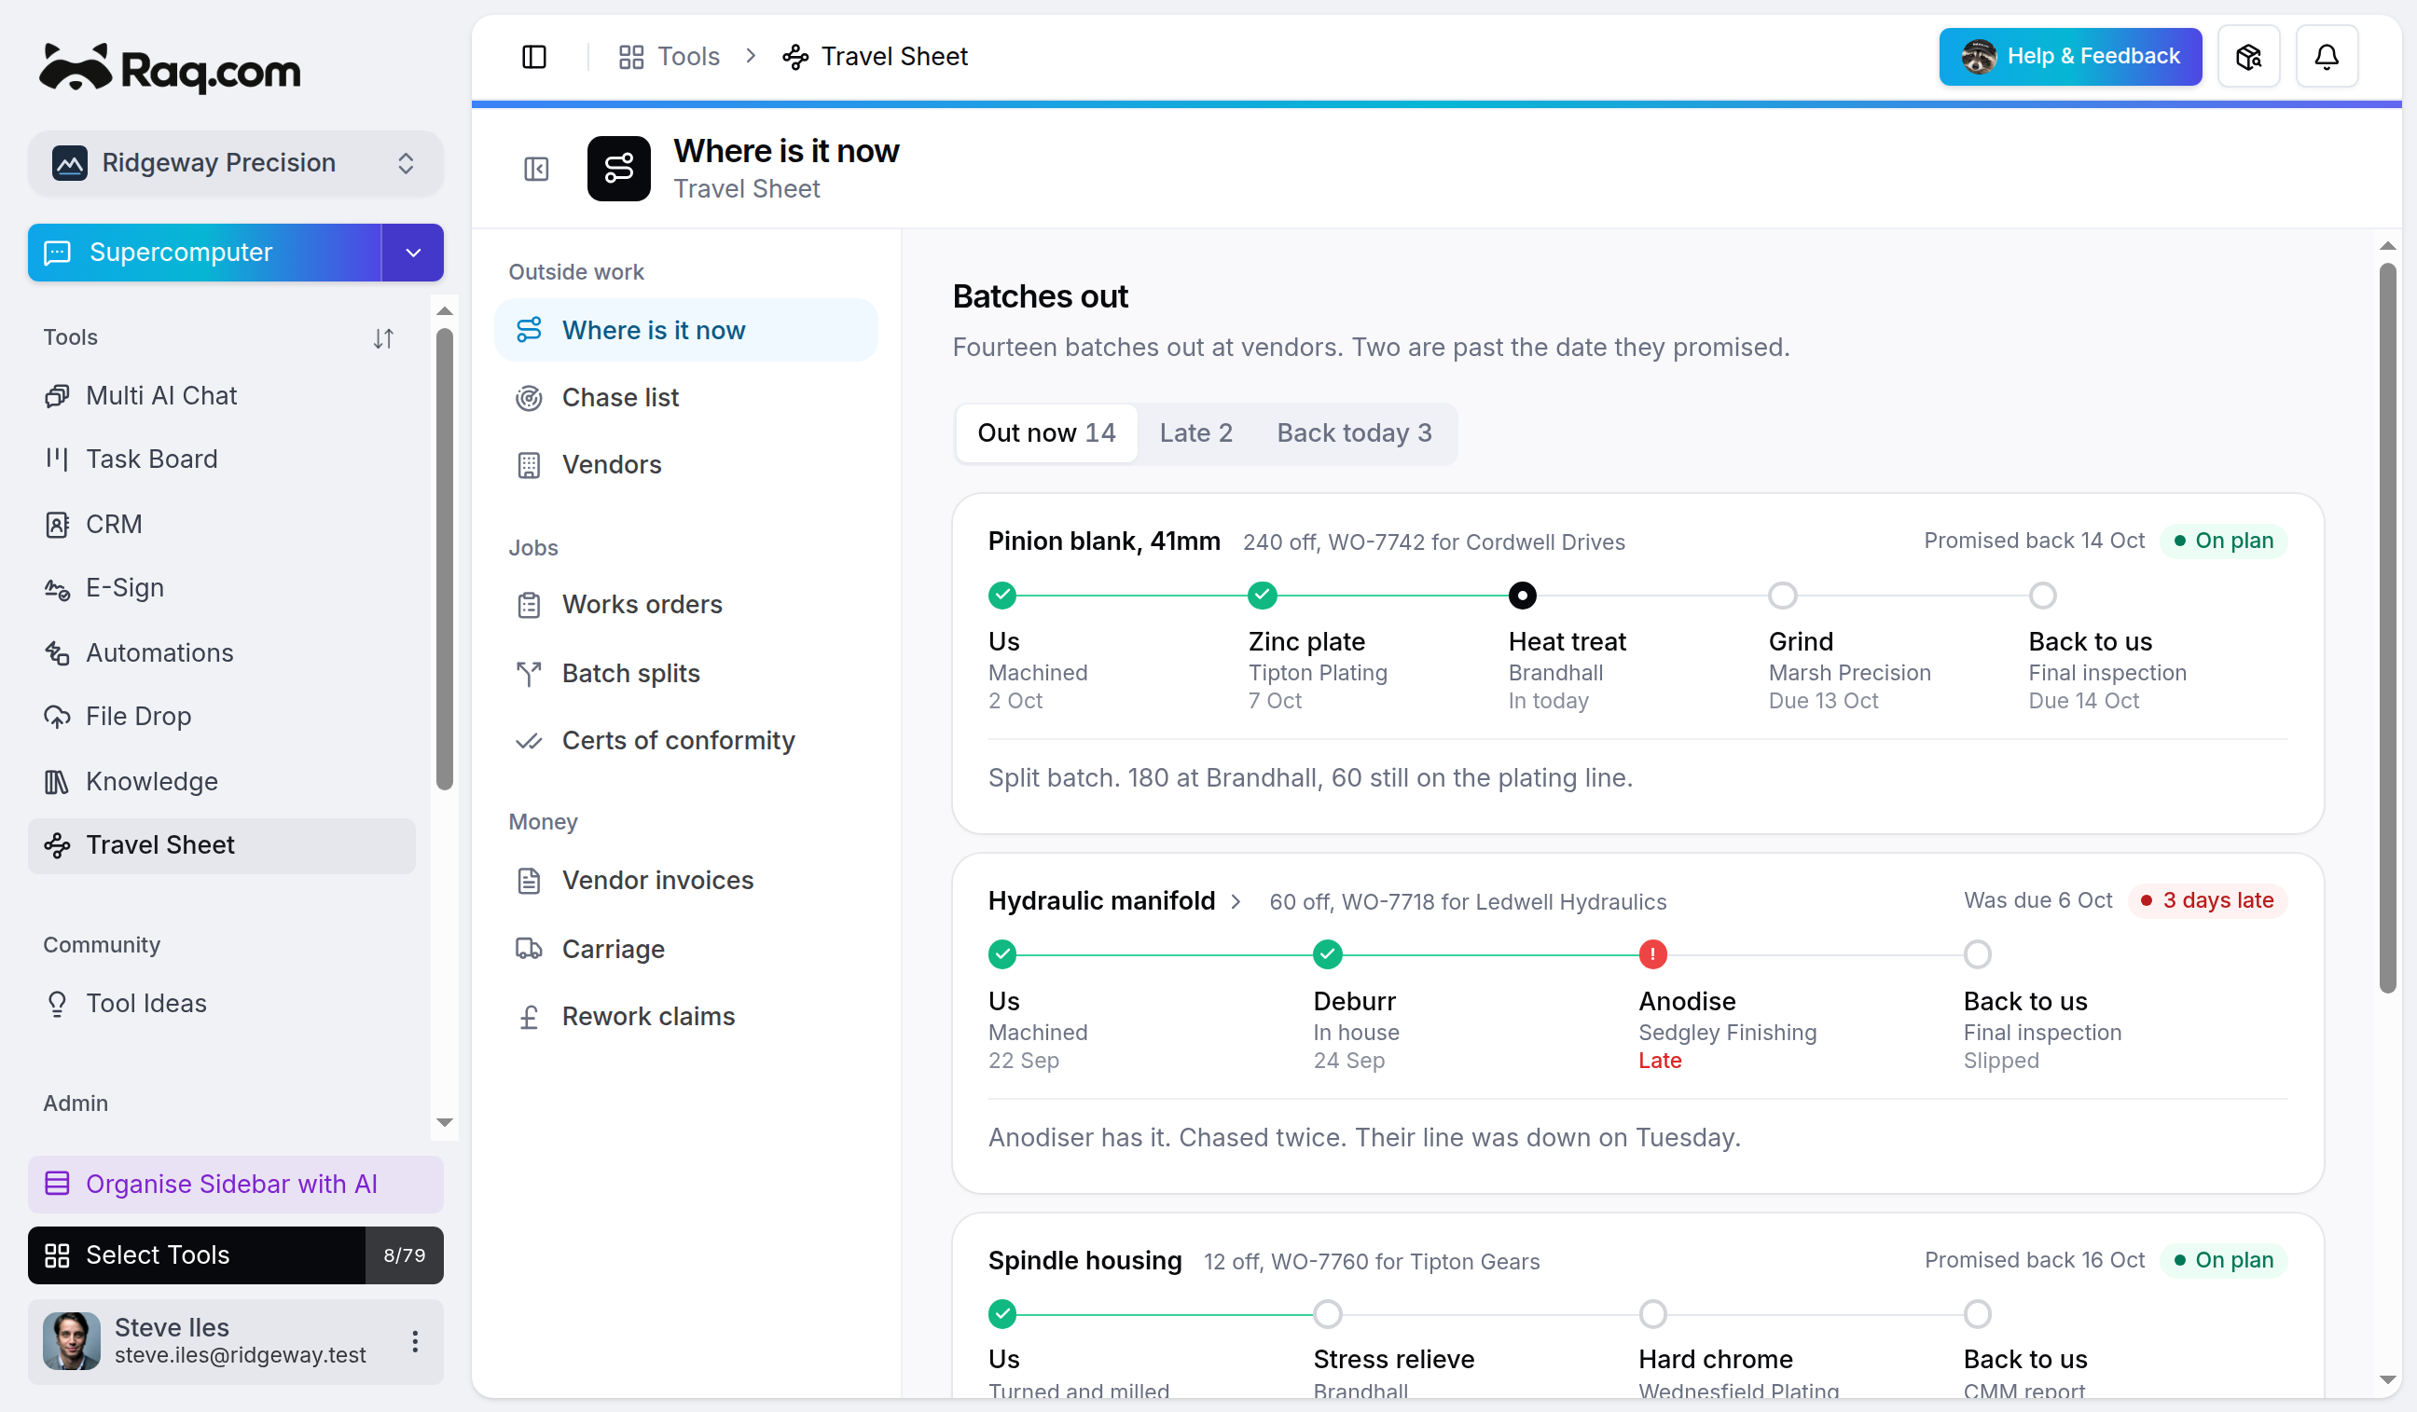Open Works orders under Jobs
Image resolution: width=2417 pixels, height=1412 pixels.
click(685, 604)
